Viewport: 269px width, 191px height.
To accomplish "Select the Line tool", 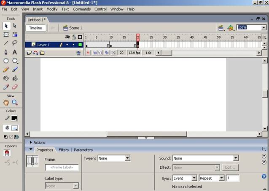I will click(6, 42).
